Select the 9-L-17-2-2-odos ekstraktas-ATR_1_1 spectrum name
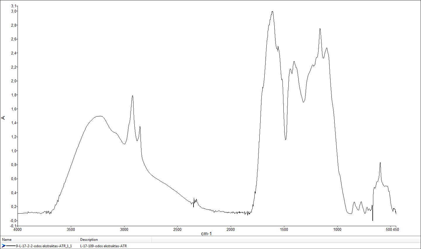The height and width of the screenshot is (249, 421). [x=44, y=246]
